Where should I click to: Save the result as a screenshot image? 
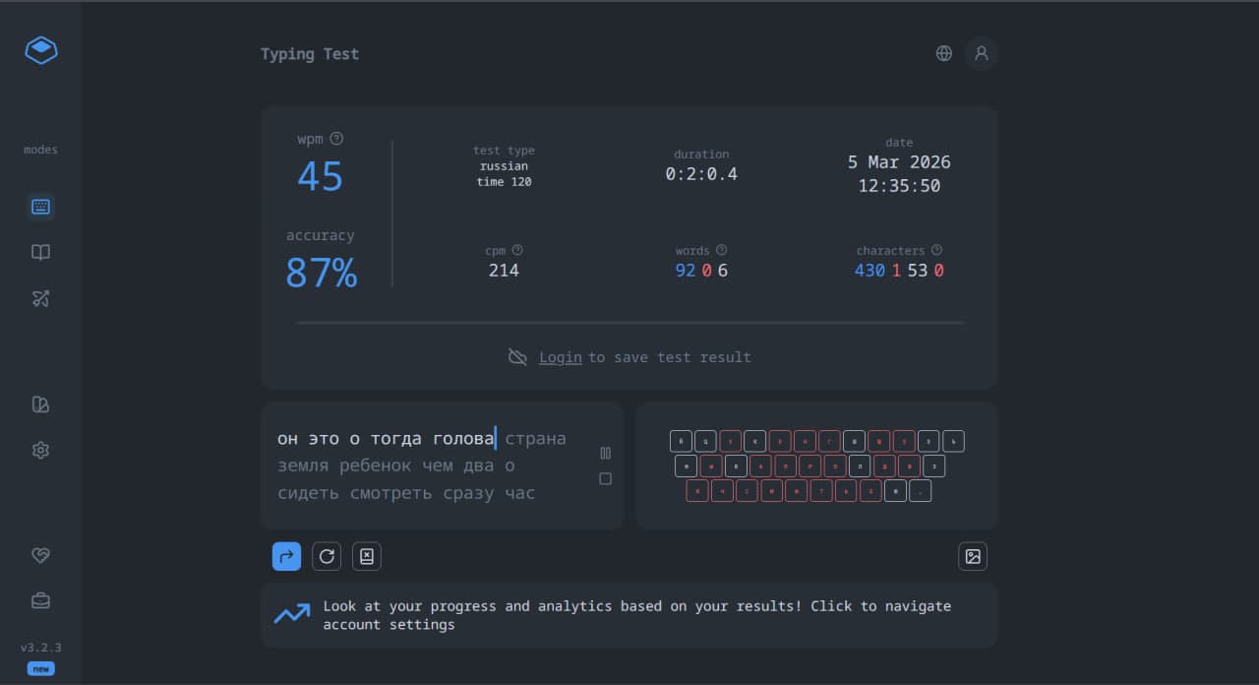tap(973, 556)
